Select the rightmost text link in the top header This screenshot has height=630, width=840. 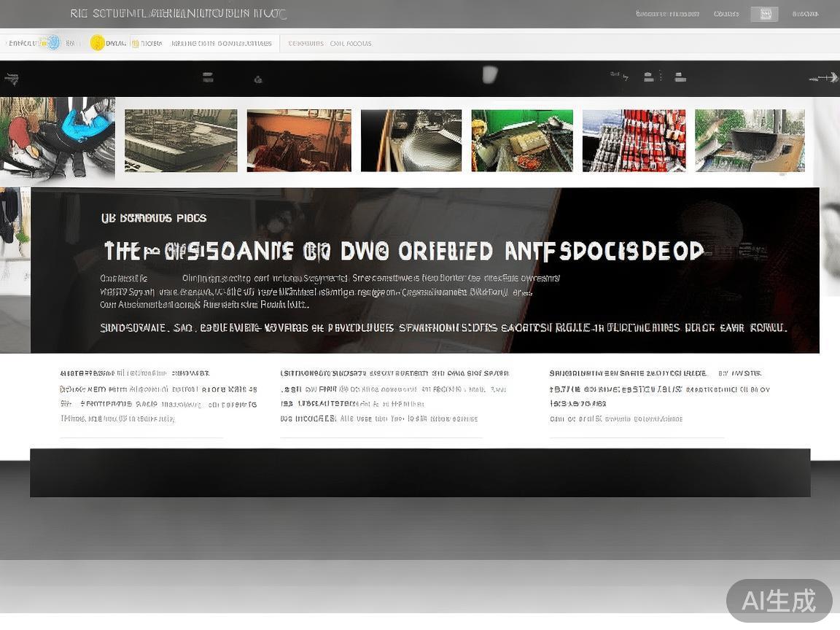pos(805,14)
